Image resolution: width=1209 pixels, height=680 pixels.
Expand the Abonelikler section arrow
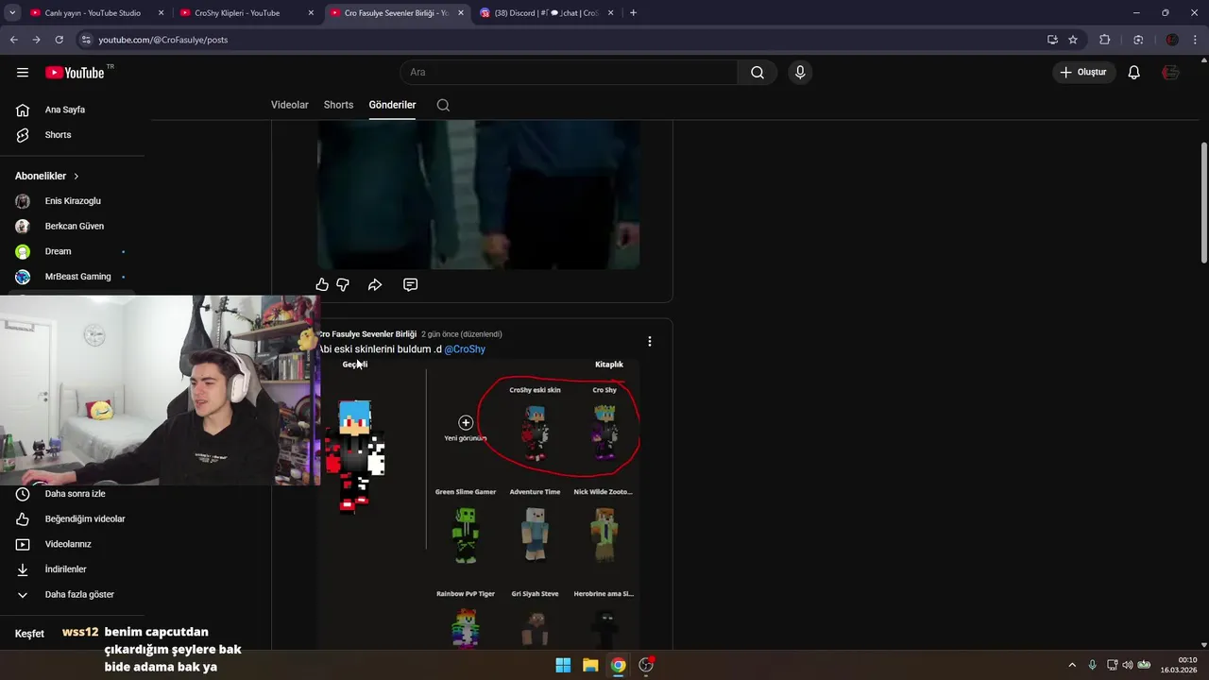[77, 177]
